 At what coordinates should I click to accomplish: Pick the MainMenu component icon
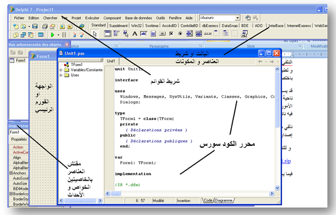tap(116, 34)
